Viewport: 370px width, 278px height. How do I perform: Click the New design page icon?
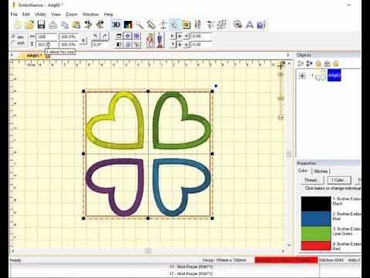18,25
